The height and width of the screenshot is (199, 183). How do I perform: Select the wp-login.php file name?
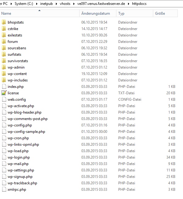coord(19,157)
